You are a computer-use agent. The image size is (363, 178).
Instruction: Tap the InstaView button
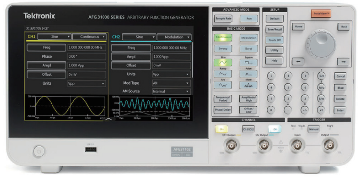(x=321, y=14)
